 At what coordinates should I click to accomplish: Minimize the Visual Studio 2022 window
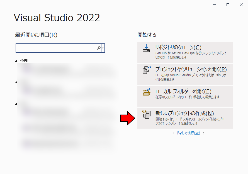(x=215, y=5)
